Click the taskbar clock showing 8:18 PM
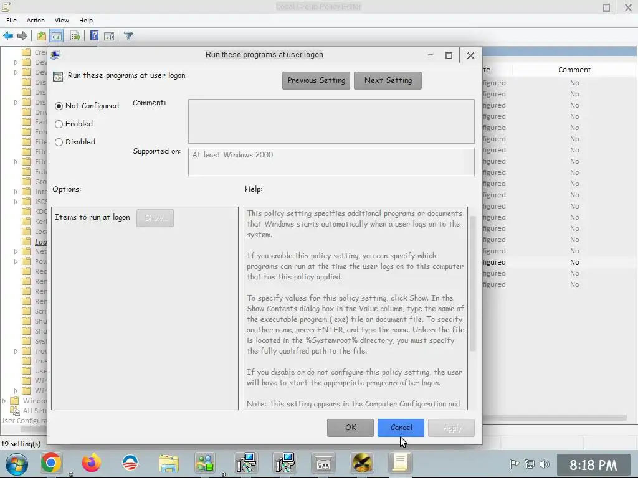The width and height of the screenshot is (638, 478). [593, 464]
